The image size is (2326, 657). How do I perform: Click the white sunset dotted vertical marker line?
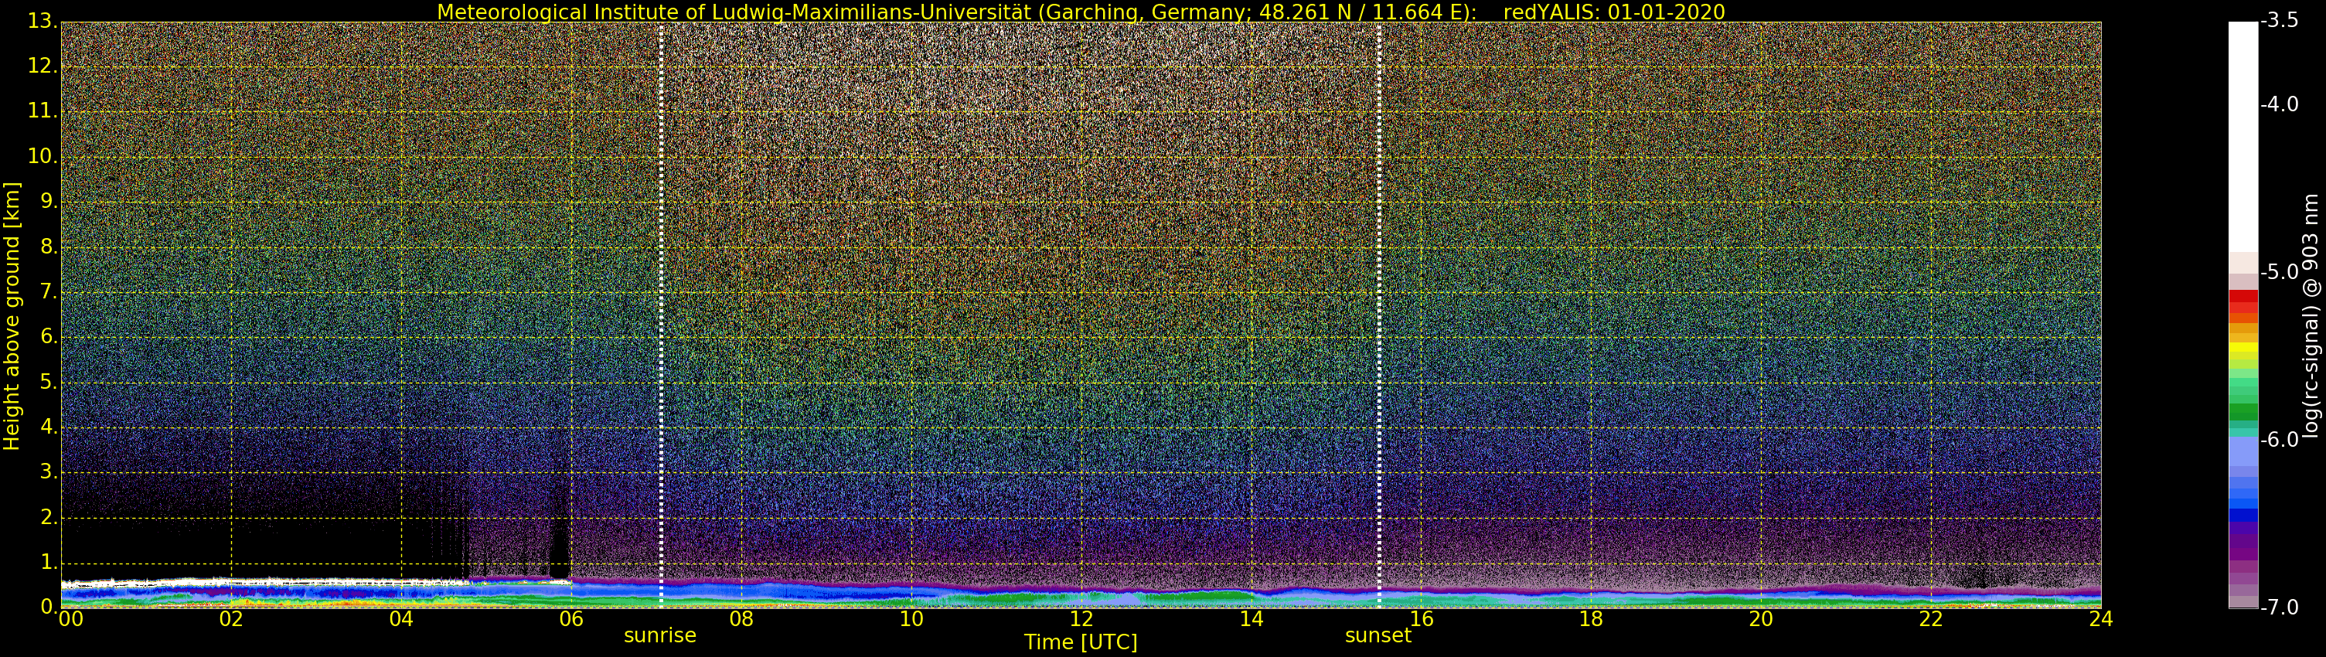click(x=1379, y=314)
